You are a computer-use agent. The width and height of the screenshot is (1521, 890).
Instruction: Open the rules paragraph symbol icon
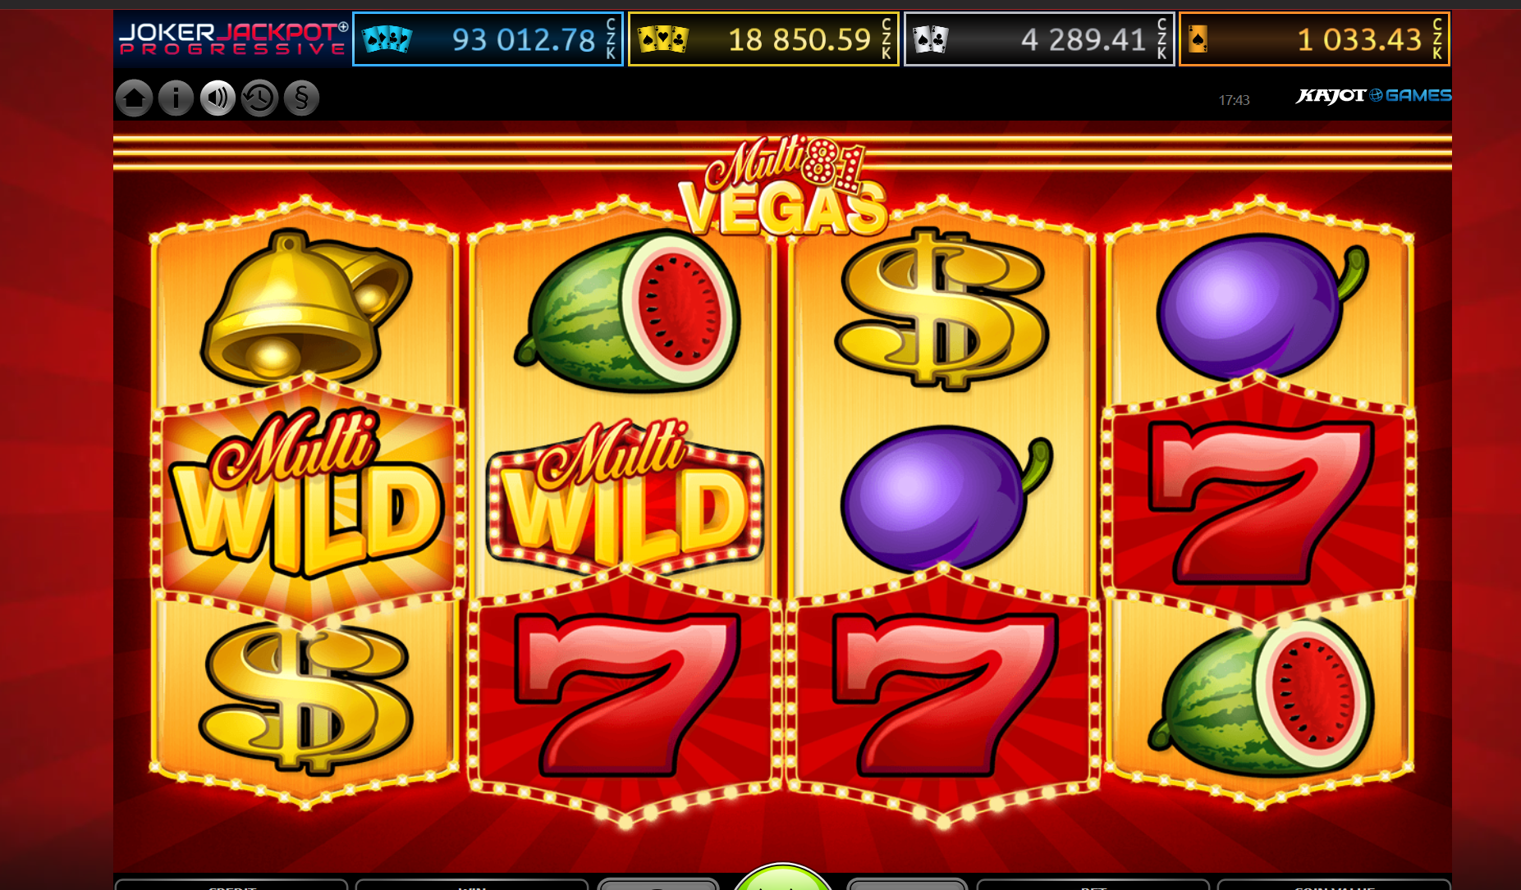point(301,98)
